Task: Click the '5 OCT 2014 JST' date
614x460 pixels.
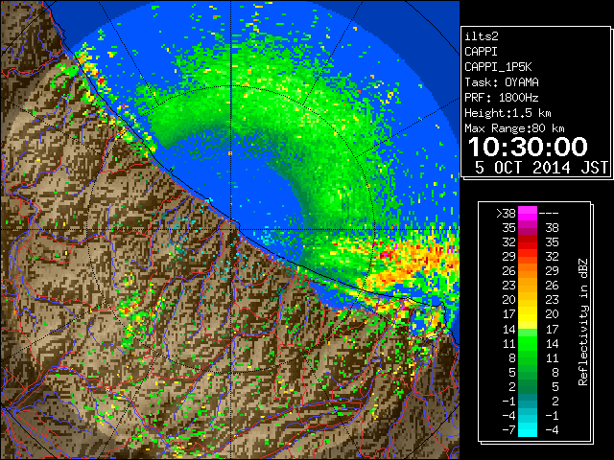Action: click(x=541, y=168)
